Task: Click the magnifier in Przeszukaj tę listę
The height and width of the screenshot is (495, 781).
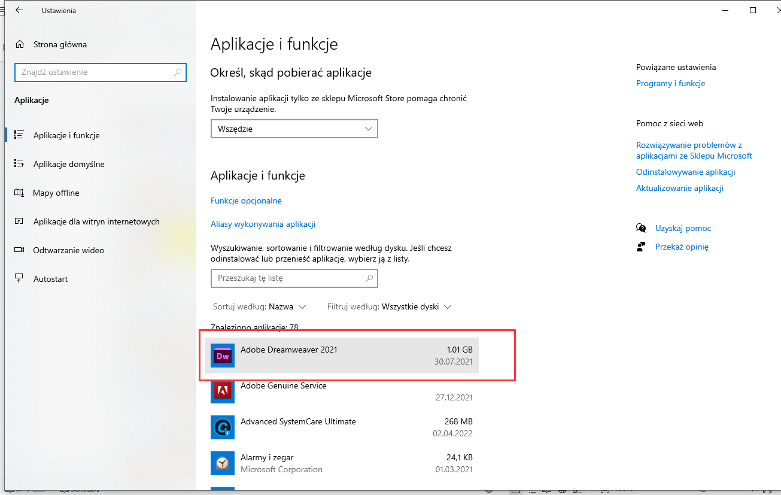Action: tap(369, 278)
